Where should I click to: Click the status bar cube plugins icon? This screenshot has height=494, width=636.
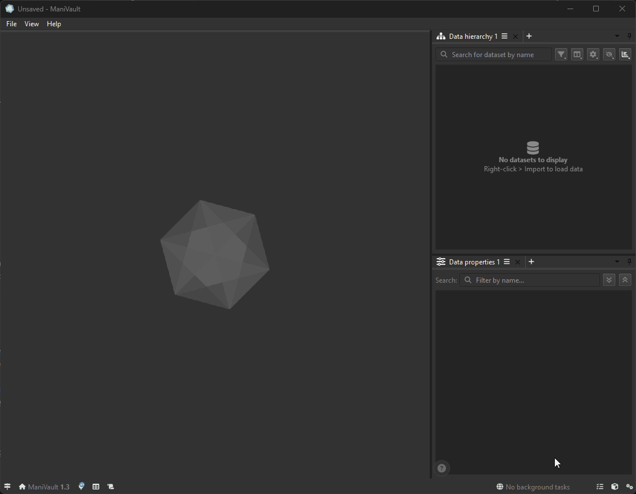click(x=614, y=487)
